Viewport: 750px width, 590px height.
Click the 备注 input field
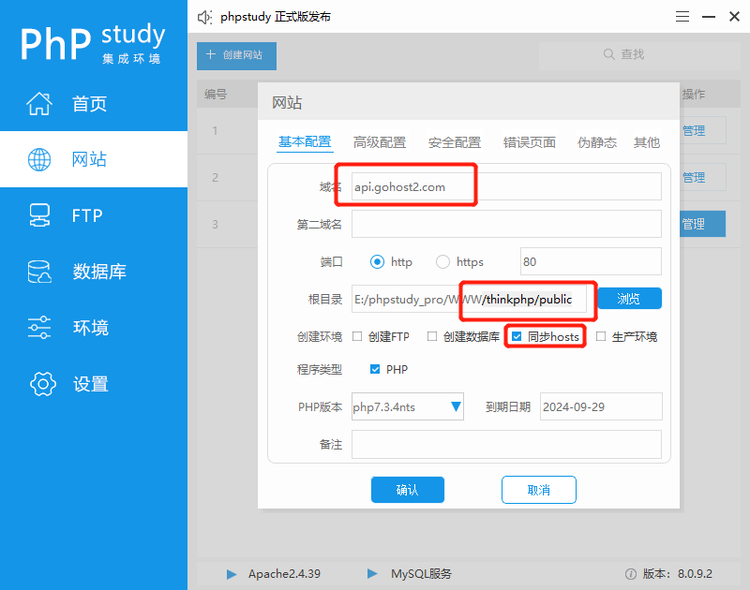(x=506, y=444)
